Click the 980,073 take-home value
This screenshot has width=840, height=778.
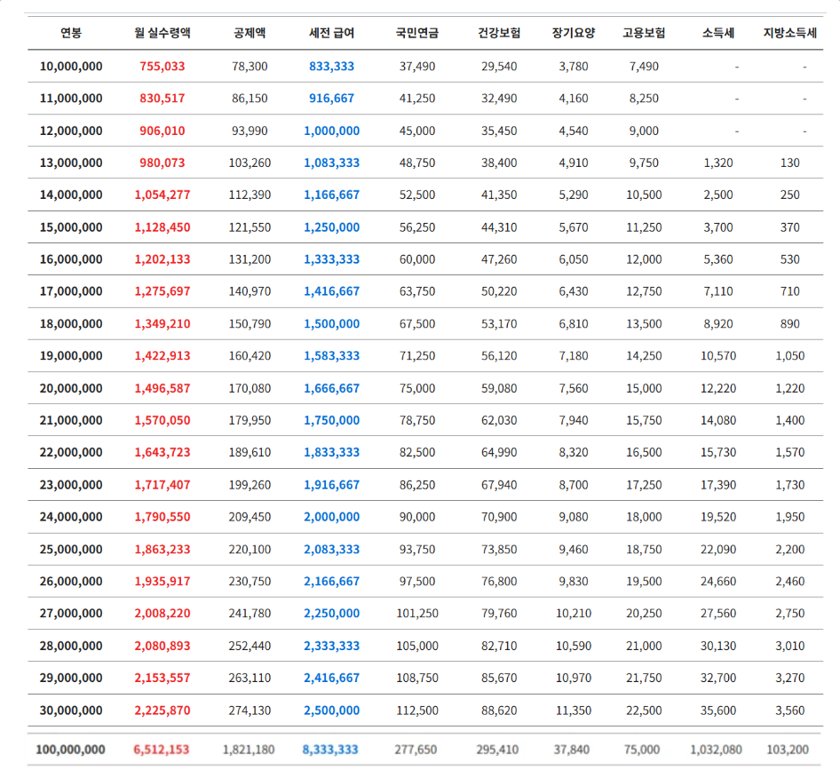click(162, 163)
